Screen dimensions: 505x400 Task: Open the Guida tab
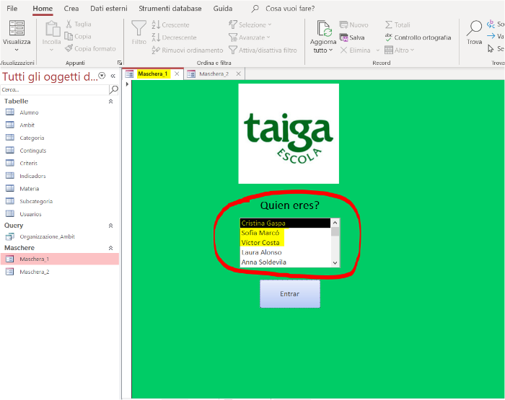click(222, 9)
